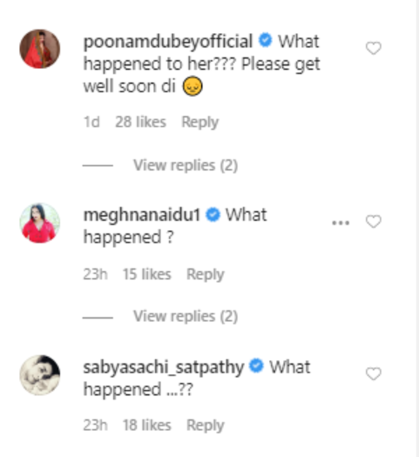Screen dimensions: 419x457
Task: View the 18 likes on sabyasachi_satpathy's comment
Action: pos(146,426)
